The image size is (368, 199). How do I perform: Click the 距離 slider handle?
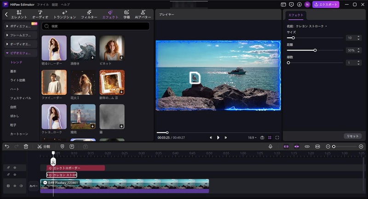pos(315,50)
